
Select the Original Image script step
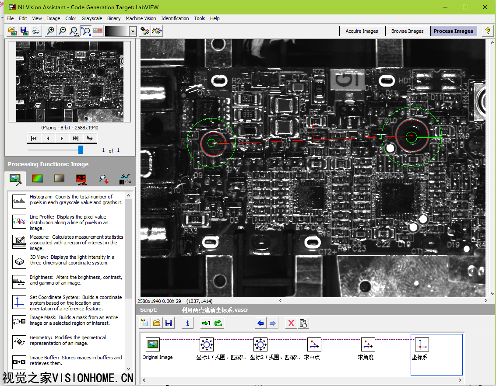[x=153, y=345]
